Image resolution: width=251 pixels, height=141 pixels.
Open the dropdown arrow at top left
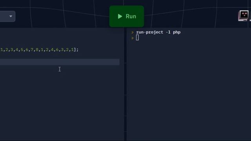point(11,16)
